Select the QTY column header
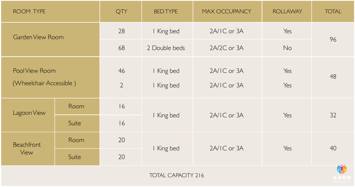This screenshot has width=355, height=187. (121, 11)
